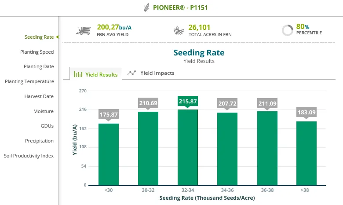
Task: Open Soil Productivity Index
Action: [29, 156]
